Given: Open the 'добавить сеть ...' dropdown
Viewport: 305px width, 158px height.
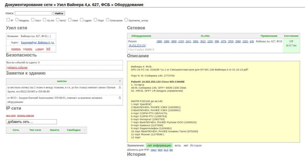Looking at the screenshot, I should [x=31, y=122].
